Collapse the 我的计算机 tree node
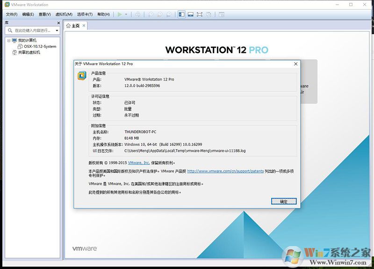374x269 pixels. pyautogui.click(x=8, y=40)
